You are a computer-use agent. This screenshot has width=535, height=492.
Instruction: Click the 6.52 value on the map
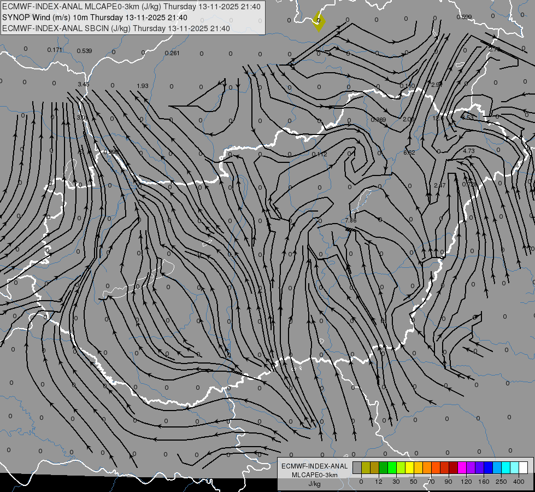(x=409, y=153)
